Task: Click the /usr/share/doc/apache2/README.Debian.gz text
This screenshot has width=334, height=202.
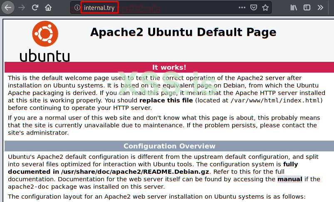Action: pos(135,172)
